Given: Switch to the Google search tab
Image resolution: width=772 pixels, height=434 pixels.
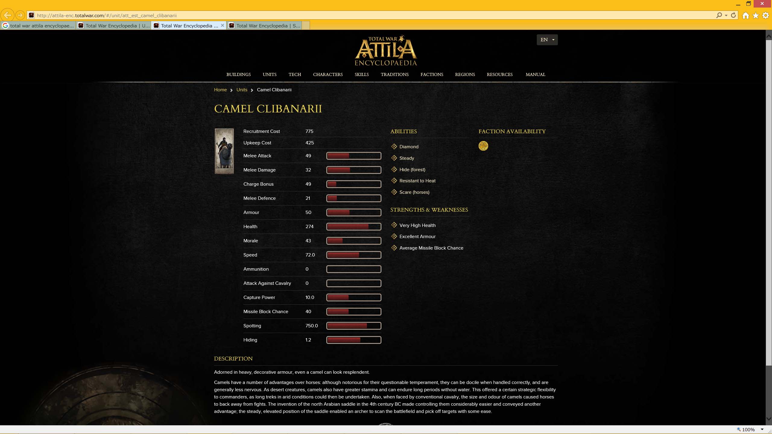Looking at the screenshot, I should coord(38,26).
